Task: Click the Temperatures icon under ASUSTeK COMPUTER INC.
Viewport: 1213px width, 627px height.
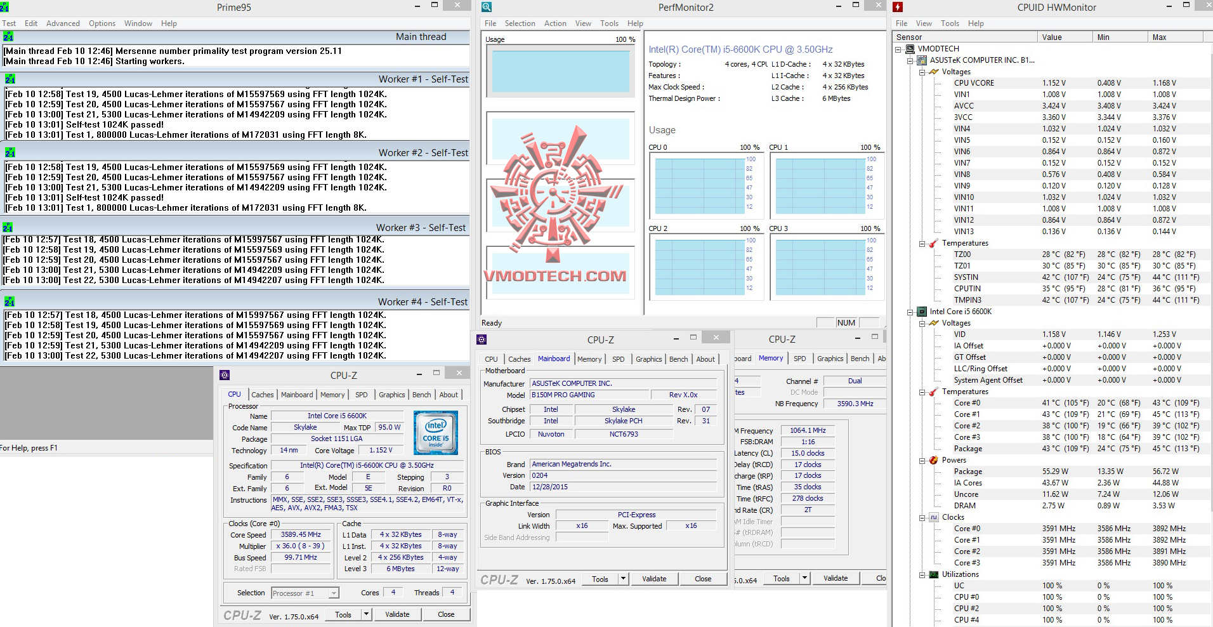Action: coord(934,243)
